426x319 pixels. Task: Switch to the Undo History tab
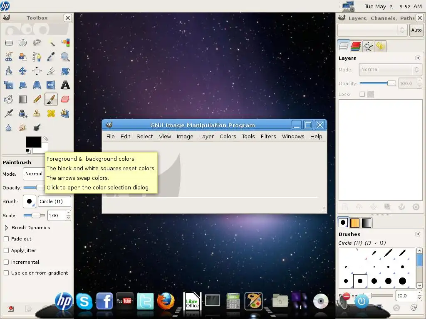coord(380,46)
